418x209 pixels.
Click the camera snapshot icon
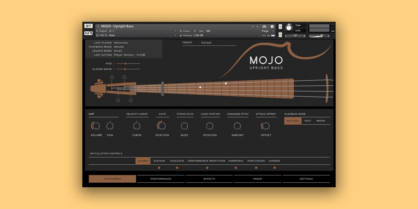(264, 26)
